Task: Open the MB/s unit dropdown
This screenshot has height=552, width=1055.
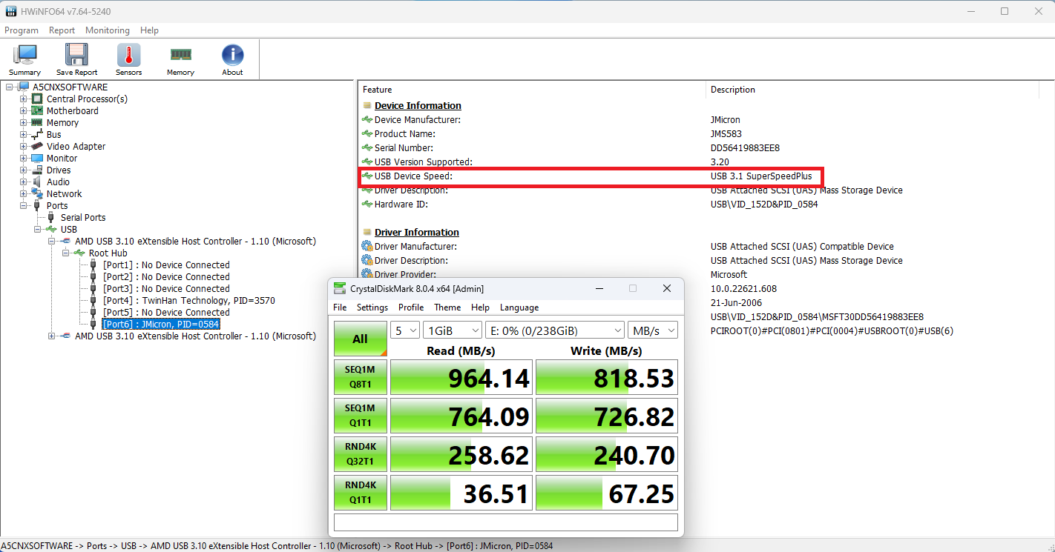Action: (x=653, y=330)
